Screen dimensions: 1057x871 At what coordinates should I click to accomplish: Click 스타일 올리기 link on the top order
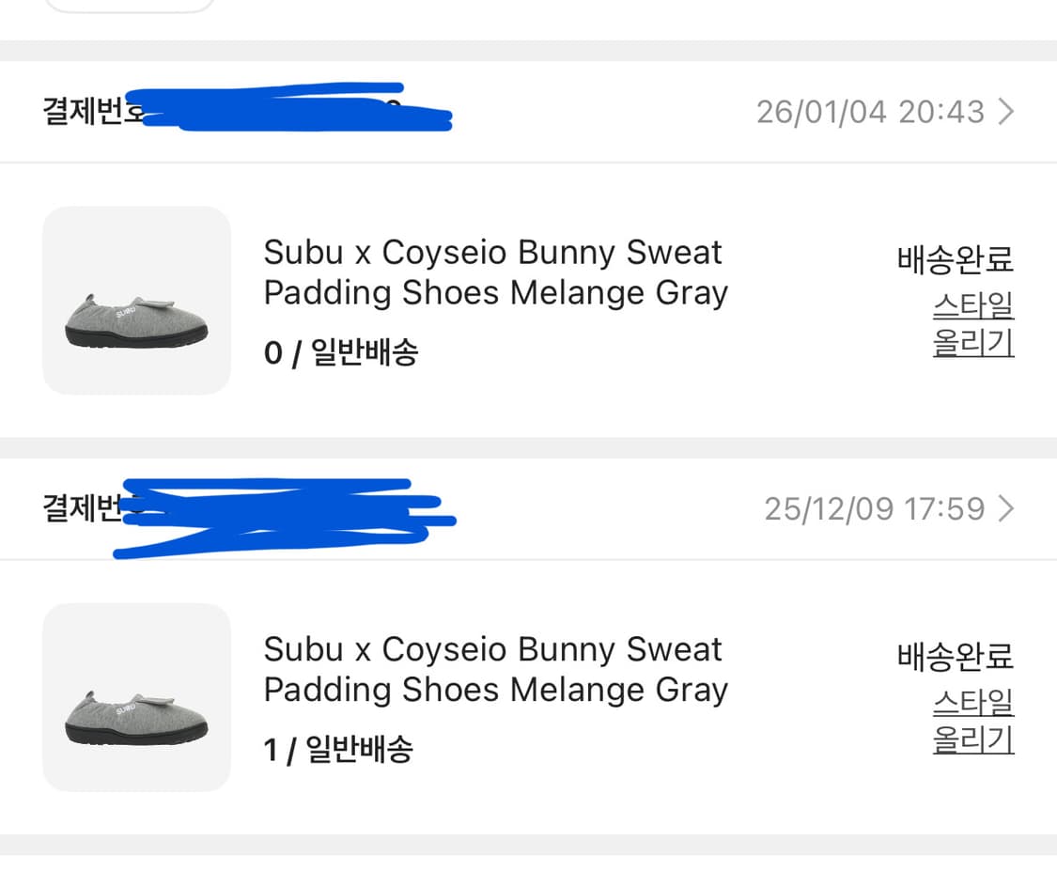point(972,326)
